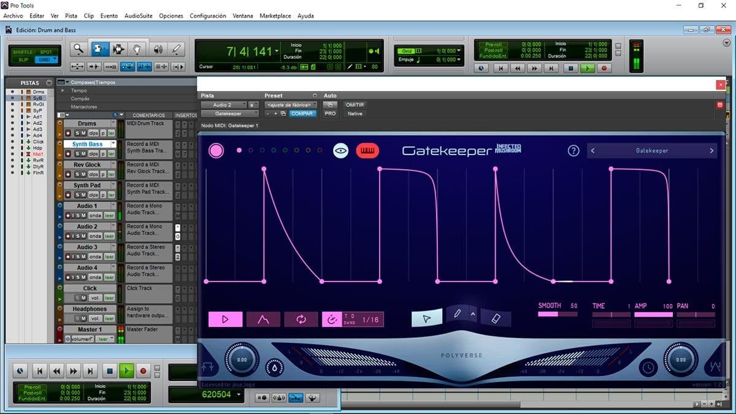Enable SLIP edit mode
736x414 pixels.
pos(23,59)
